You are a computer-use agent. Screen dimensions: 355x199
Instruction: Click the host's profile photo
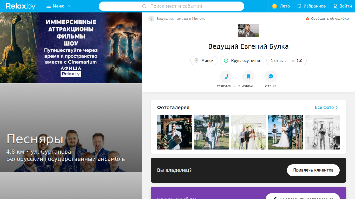pyautogui.click(x=248, y=31)
